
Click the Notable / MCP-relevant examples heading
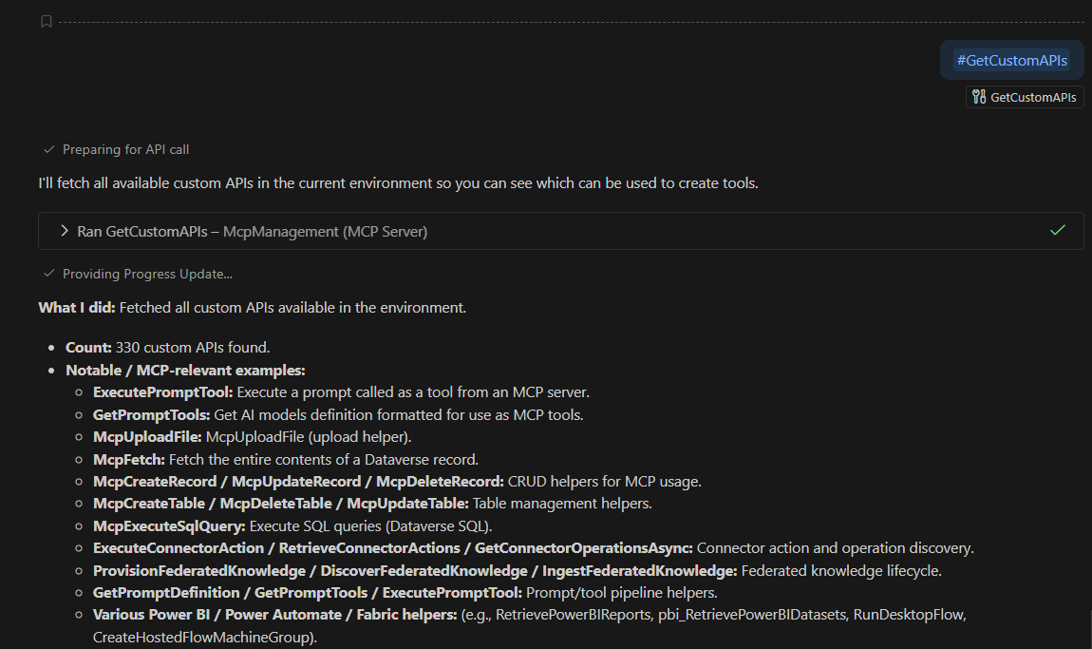185,370
